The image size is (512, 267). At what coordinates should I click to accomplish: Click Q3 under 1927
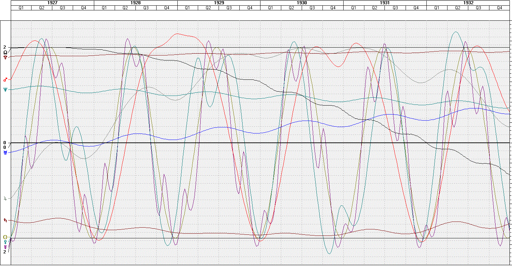coord(62,8)
